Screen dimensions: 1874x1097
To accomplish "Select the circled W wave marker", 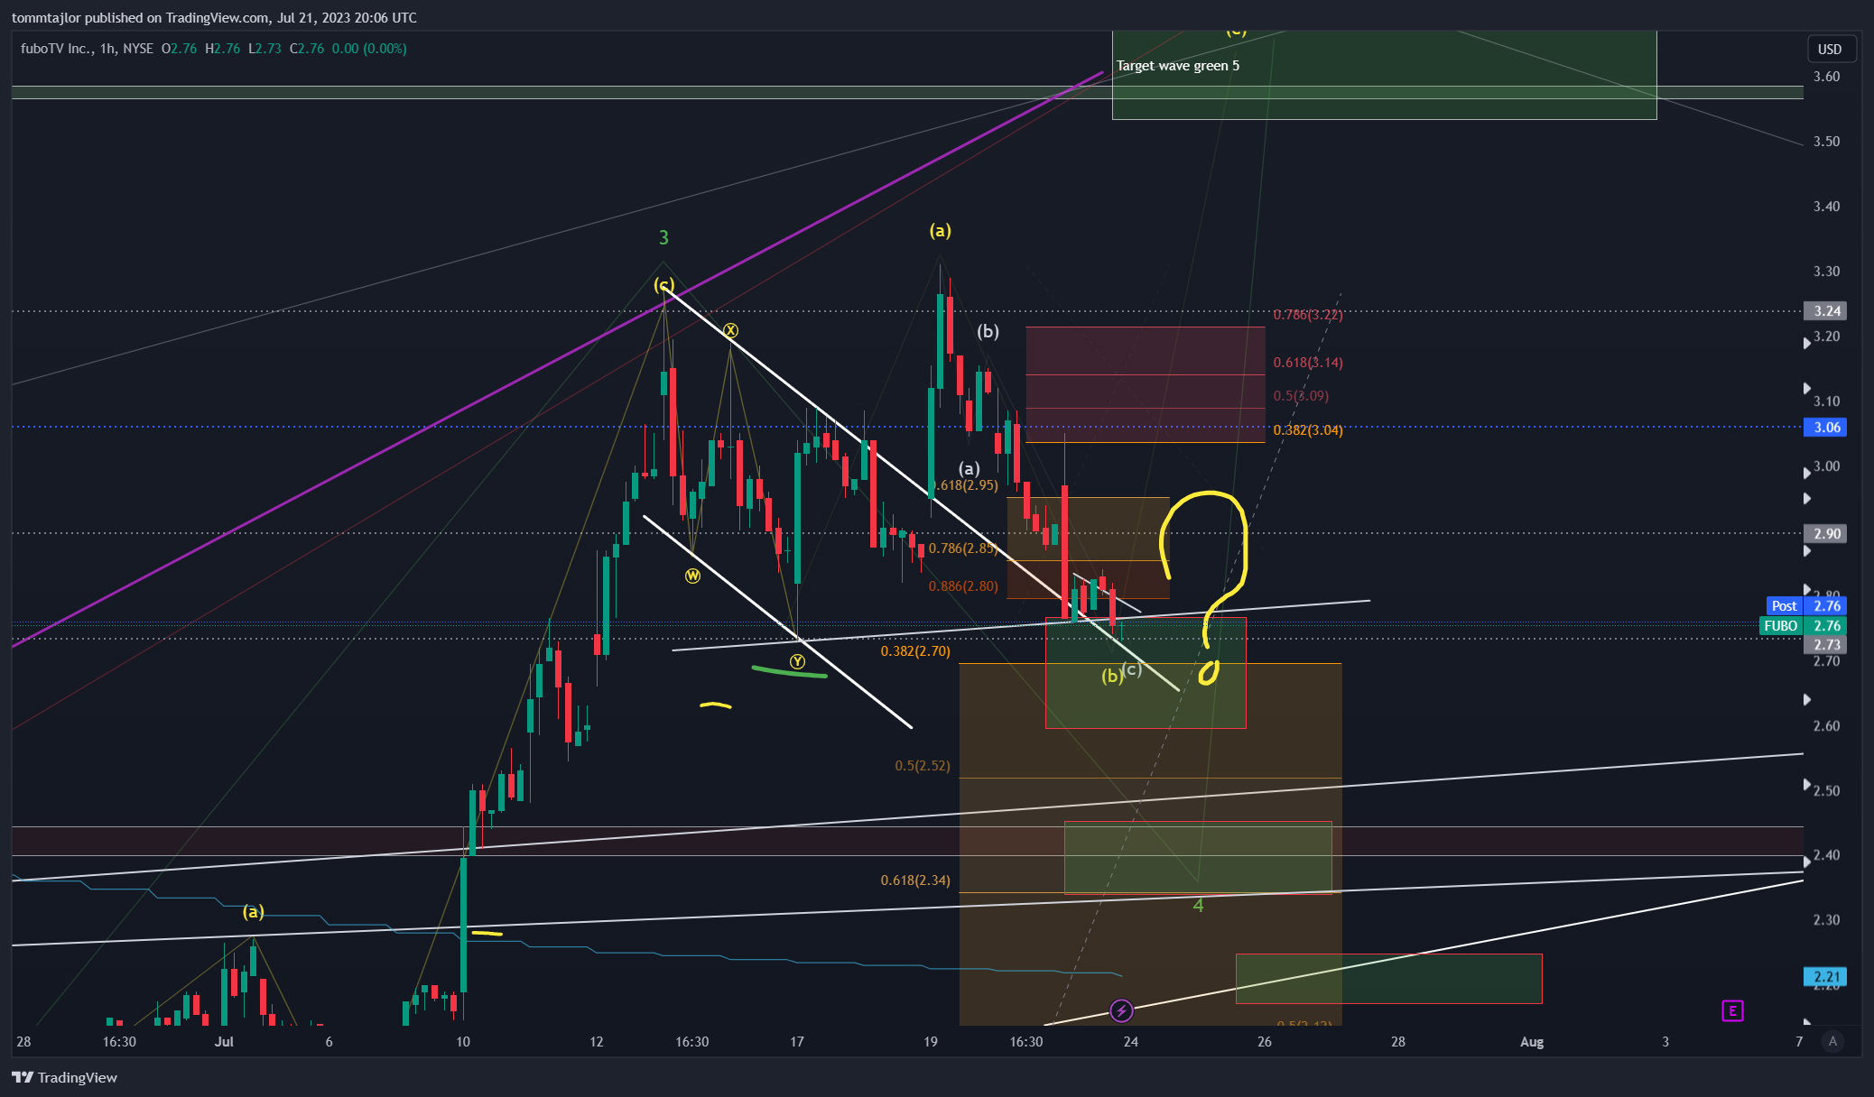I will pos(692,576).
